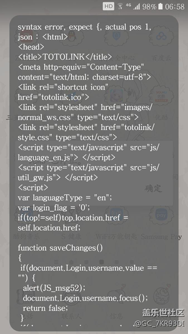Screen dimensions: 188x334
Task: Open the 联系人 contacts dock shortcut
Action: (71, 316)
